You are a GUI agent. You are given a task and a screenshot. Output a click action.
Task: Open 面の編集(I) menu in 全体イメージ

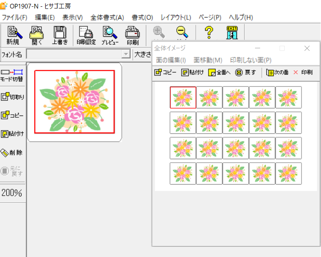(x=171, y=60)
